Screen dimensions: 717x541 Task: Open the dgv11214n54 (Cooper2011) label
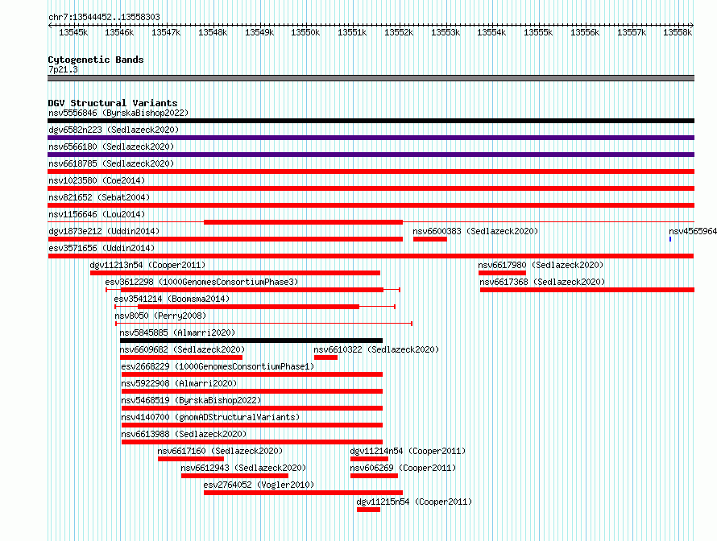[408, 451]
